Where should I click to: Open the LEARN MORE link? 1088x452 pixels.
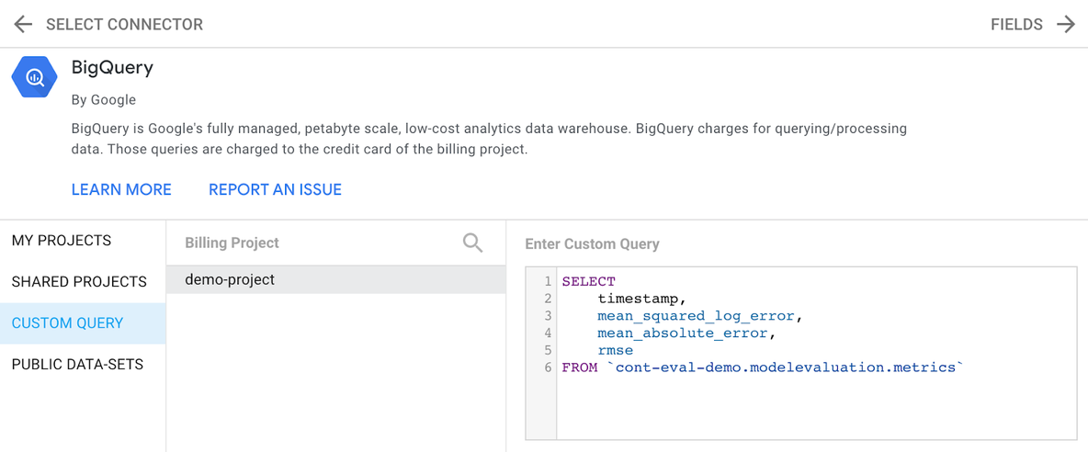(121, 189)
